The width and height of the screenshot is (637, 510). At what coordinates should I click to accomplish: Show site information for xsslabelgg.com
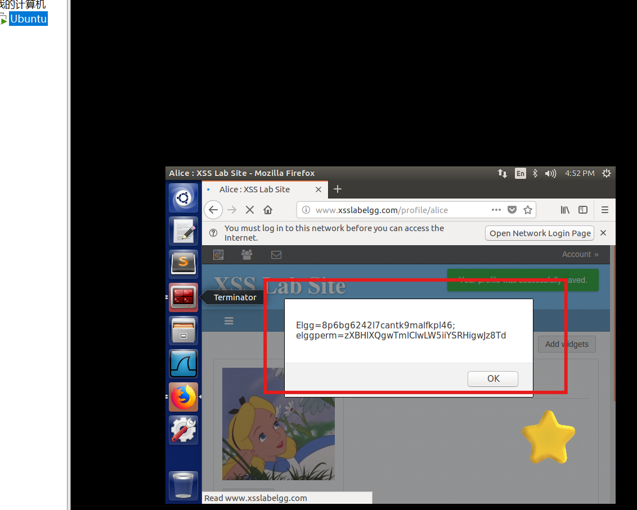pyautogui.click(x=306, y=210)
